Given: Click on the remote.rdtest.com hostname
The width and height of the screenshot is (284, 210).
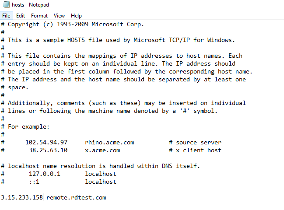Looking at the screenshot, I should click(x=76, y=197).
